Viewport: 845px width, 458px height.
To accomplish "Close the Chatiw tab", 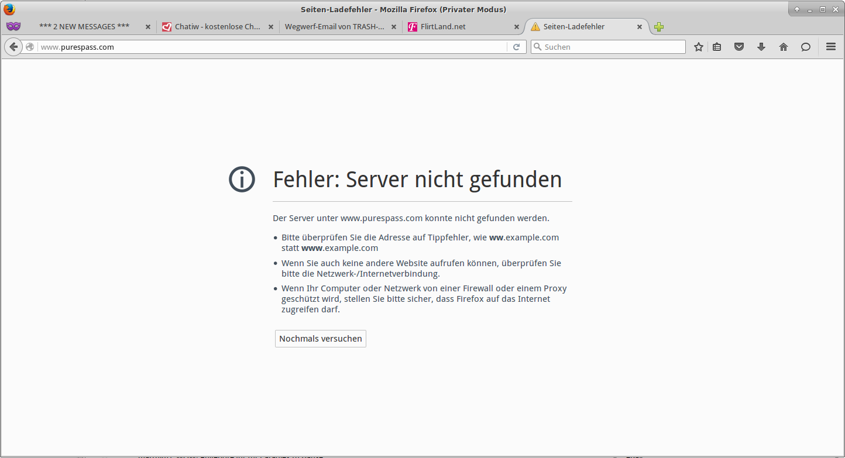I will [271, 27].
